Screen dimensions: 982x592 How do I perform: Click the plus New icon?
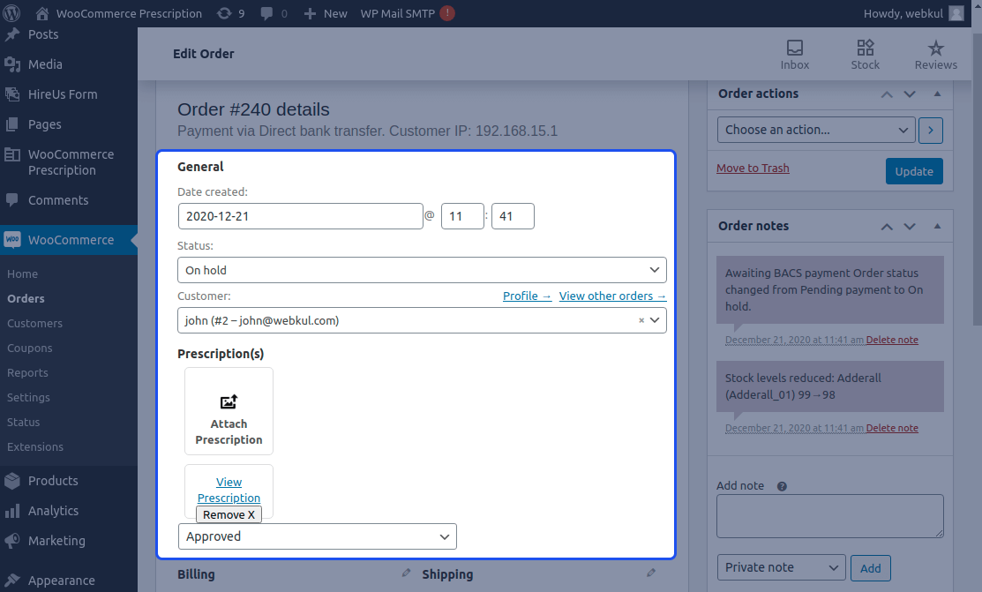tap(310, 13)
